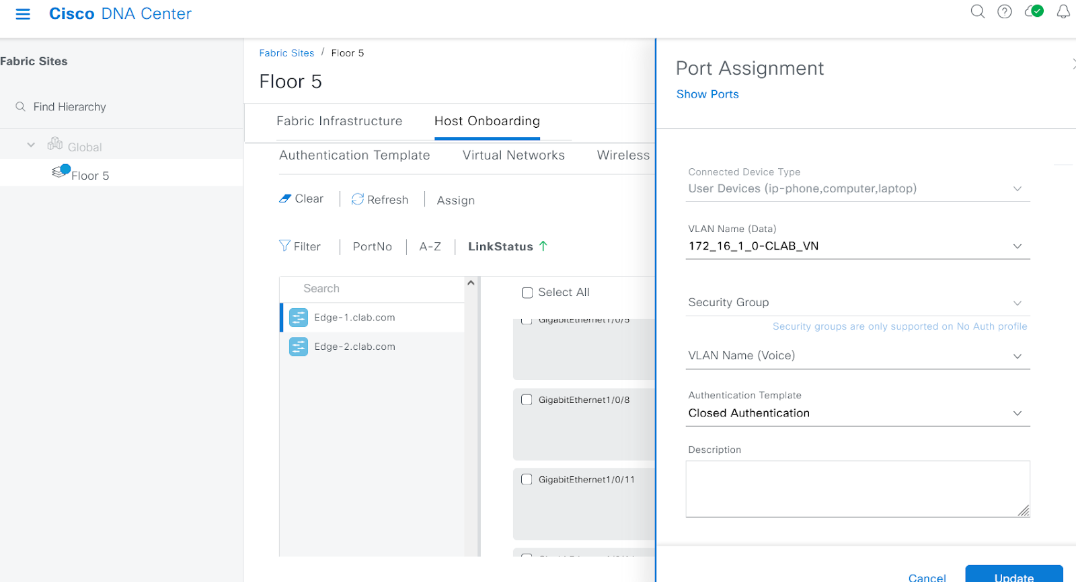This screenshot has width=1076, height=582.
Task: Open the hamburger navigation menu
Action: pos(23,14)
